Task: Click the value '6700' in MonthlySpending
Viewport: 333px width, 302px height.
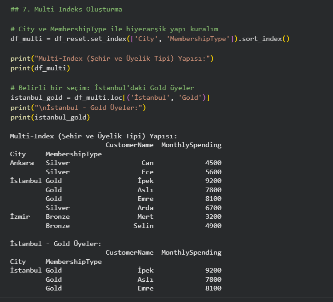Action: (x=213, y=208)
